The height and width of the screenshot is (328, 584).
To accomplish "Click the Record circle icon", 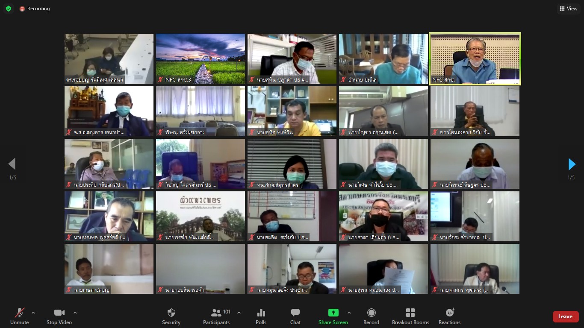I will [x=371, y=313].
